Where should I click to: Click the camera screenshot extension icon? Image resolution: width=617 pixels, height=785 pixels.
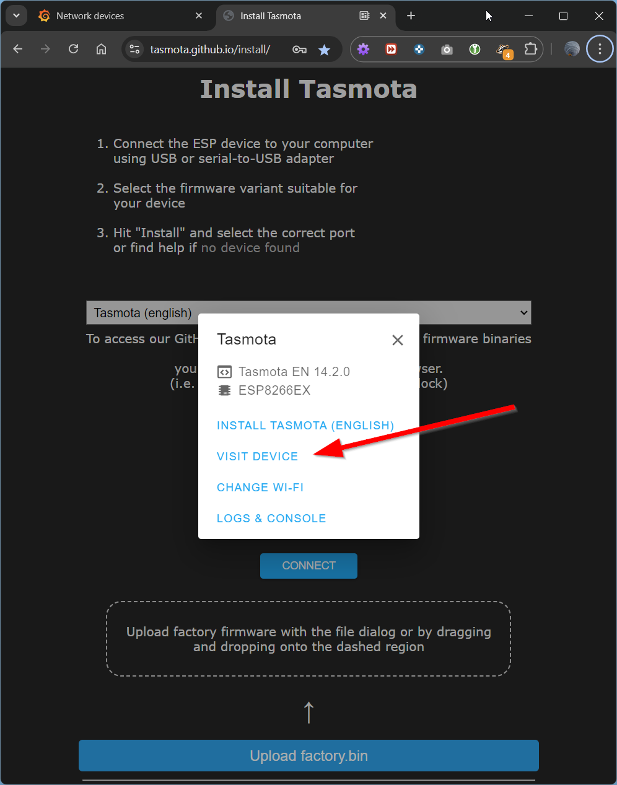(447, 49)
